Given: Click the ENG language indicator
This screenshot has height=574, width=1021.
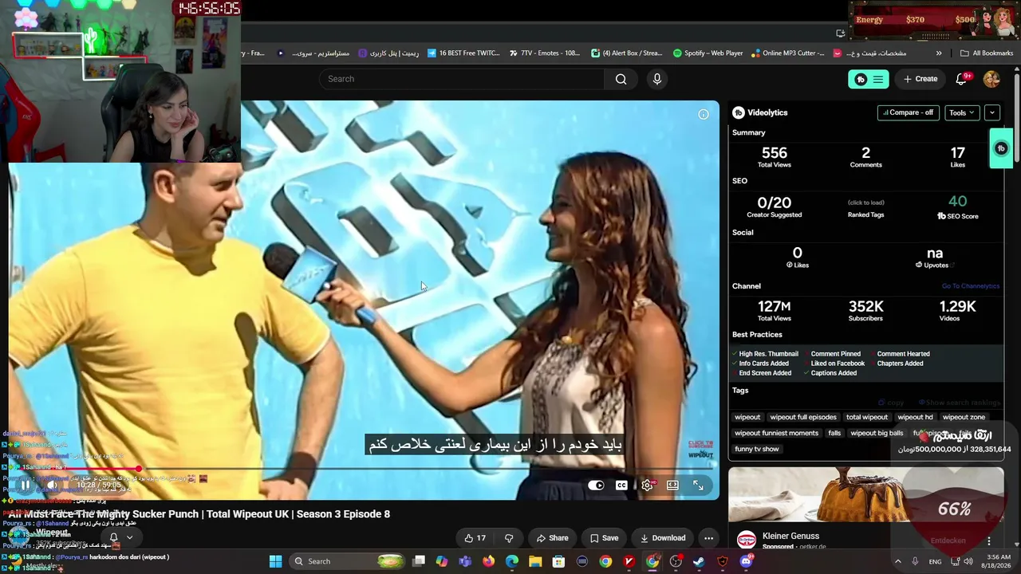Looking at the screenshot, I should coord(935,561).
